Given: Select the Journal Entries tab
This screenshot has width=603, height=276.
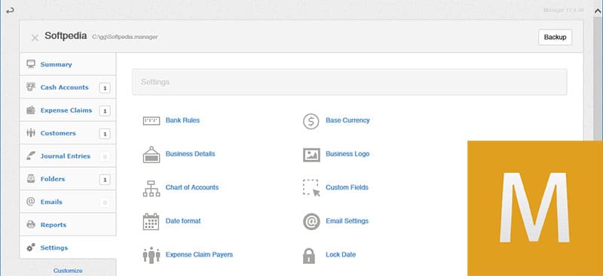Looking at the screenshot, I should 68,156.
